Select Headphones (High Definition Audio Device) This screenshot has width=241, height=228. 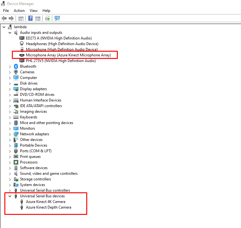[x=62, y=44]
